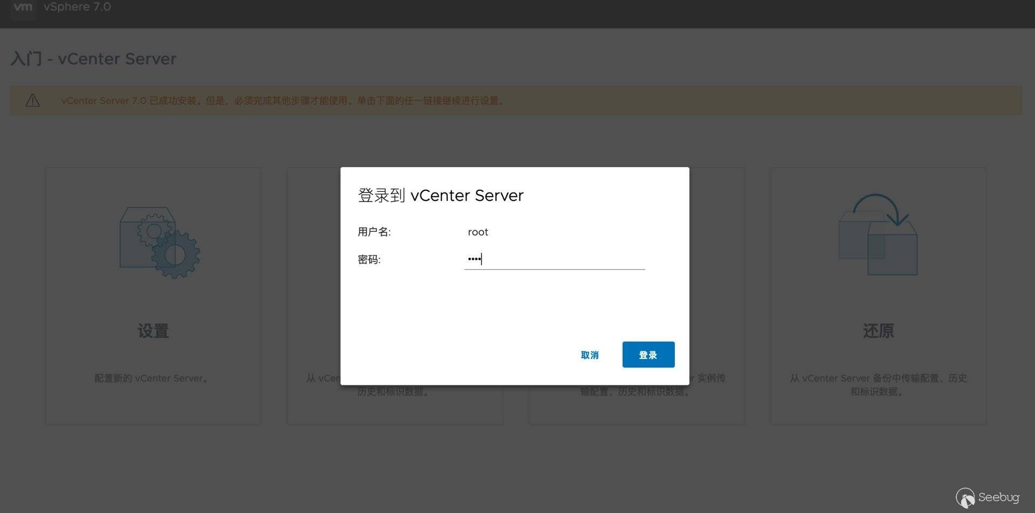Viewport: 1035px width, 513px height.
Task: Click the VMware vm logo icon
Action: [23, 8]
